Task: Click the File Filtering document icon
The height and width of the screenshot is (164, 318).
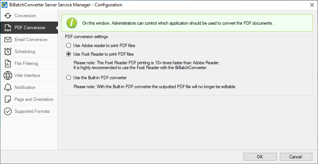Action: [8, 64]
